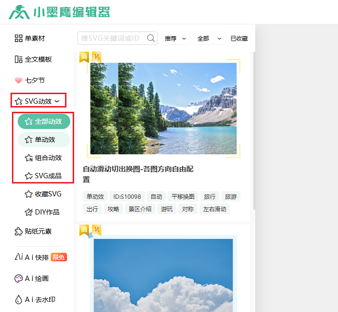Select 组合动效 submenu item

(x=47, y=158)
